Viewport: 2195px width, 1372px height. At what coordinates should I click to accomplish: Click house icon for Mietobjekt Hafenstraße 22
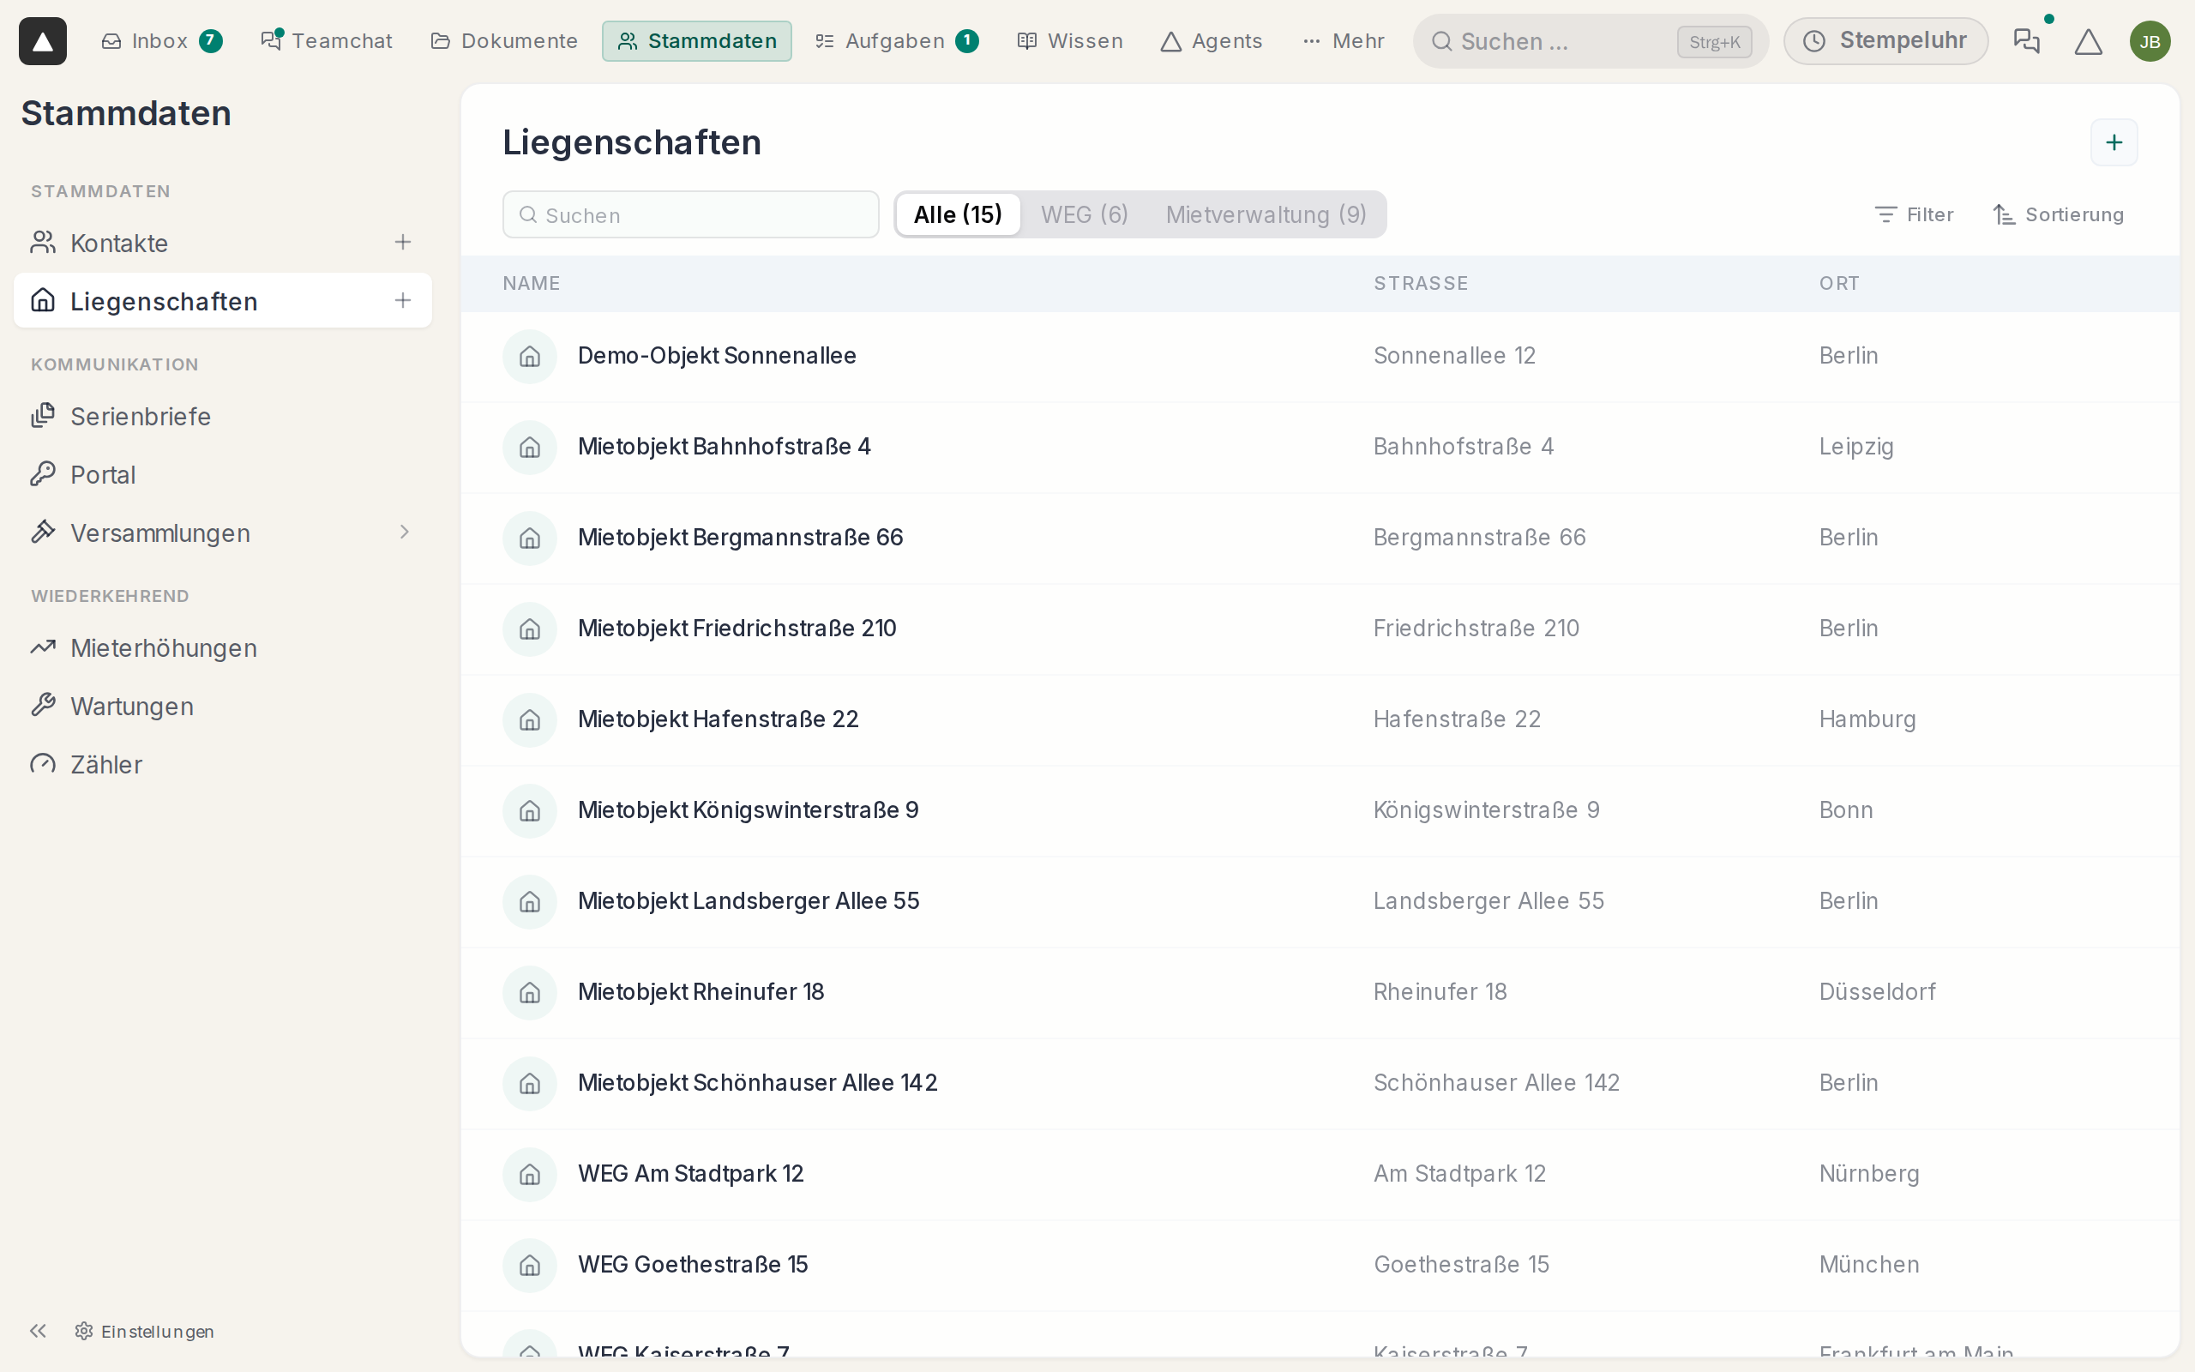530,719
